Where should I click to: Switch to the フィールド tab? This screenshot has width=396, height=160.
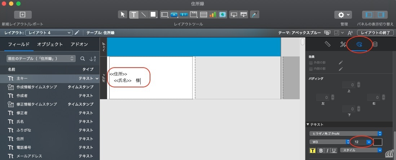[x=19, y=44]
